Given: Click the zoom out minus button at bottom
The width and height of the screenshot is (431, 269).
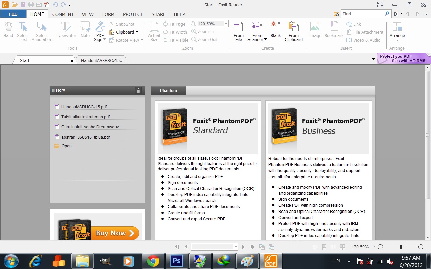Looking at the screenshot, I should tap(380, 247).
